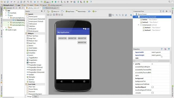The height and width of the screenshot is (98, 174).
Task: Select button3 in Component Tree
Action: click(x=148, y=27)
